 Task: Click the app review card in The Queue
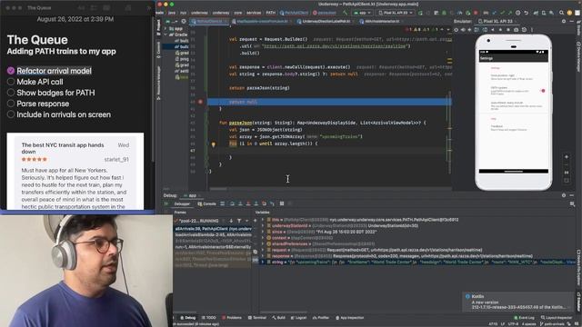(75, 172)
